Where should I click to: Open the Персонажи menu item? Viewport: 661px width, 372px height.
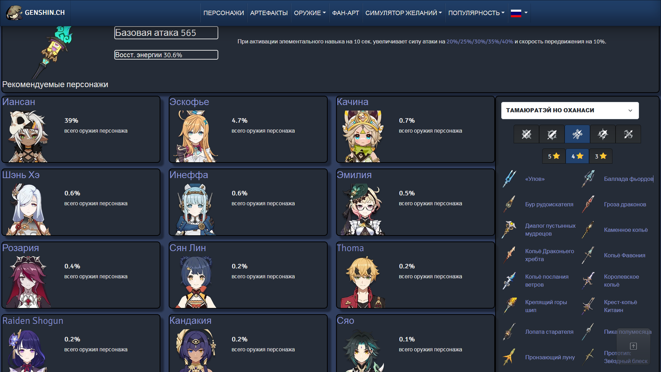pyautogui.click(x=223, y=13)
